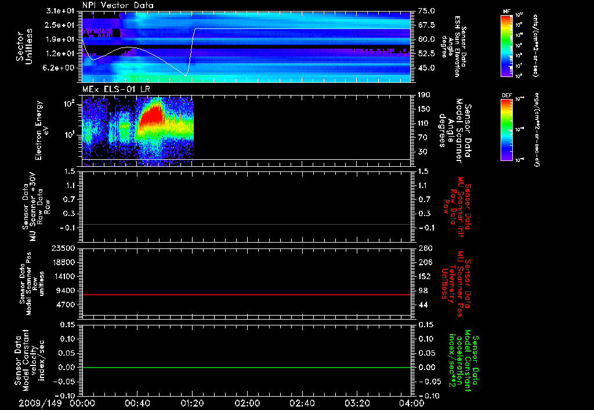Click the '03:20' time axis label
The width and height of the screenshot is (594, 410).
pyautogui.click(x=357, y=403)
